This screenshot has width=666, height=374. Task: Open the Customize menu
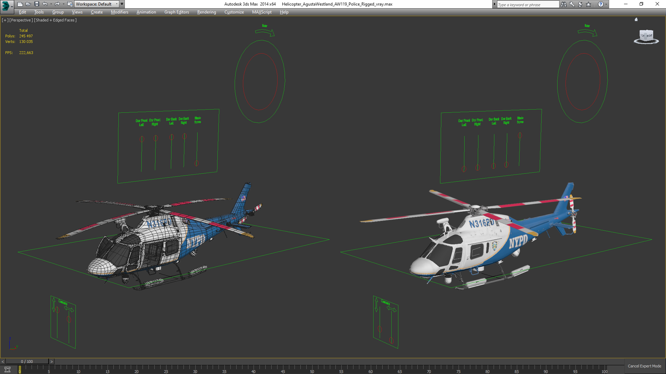point(234,12)
